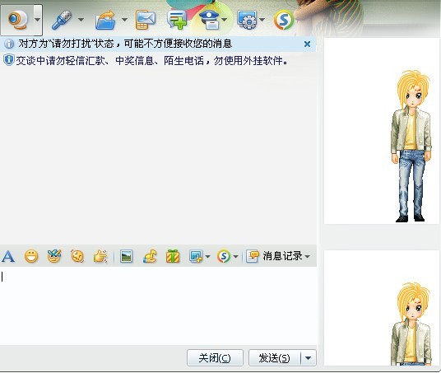Expand screen capture options arrow
441x373 pixels.
point(208,256)
